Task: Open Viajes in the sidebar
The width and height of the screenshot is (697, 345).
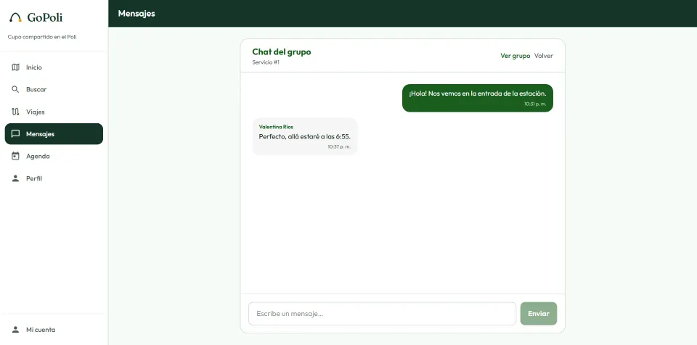Action: tap(54, 112)
